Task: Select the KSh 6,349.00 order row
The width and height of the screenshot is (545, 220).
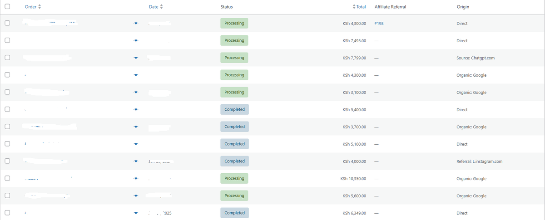Action: click(x=7, y=212)
